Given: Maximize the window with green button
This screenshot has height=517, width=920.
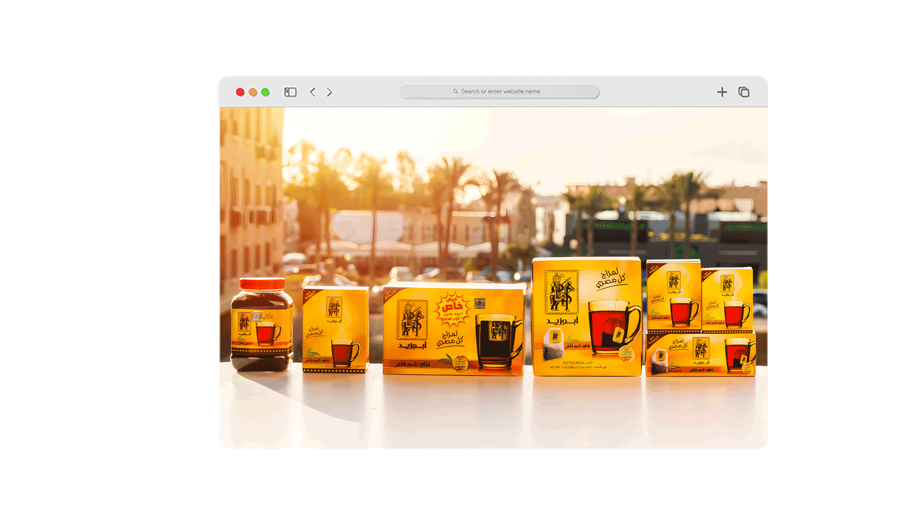Looking at the screenshot, I should pos(265,92).
